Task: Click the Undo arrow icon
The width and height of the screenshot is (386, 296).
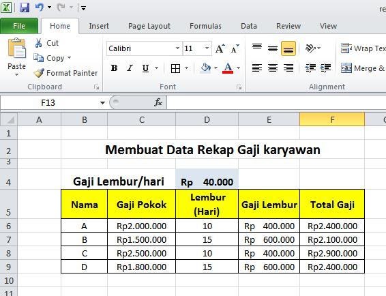Action: (x=40, y=8)
